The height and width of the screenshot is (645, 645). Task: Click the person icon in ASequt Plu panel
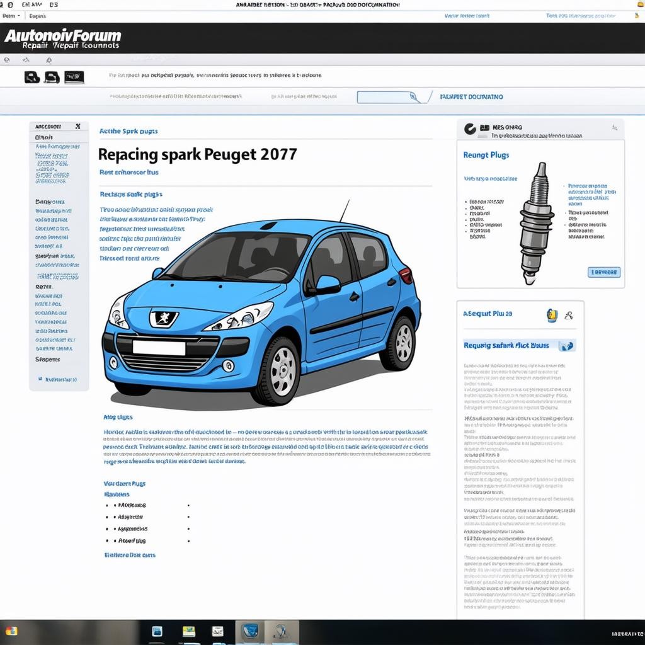tap(569, 316)
